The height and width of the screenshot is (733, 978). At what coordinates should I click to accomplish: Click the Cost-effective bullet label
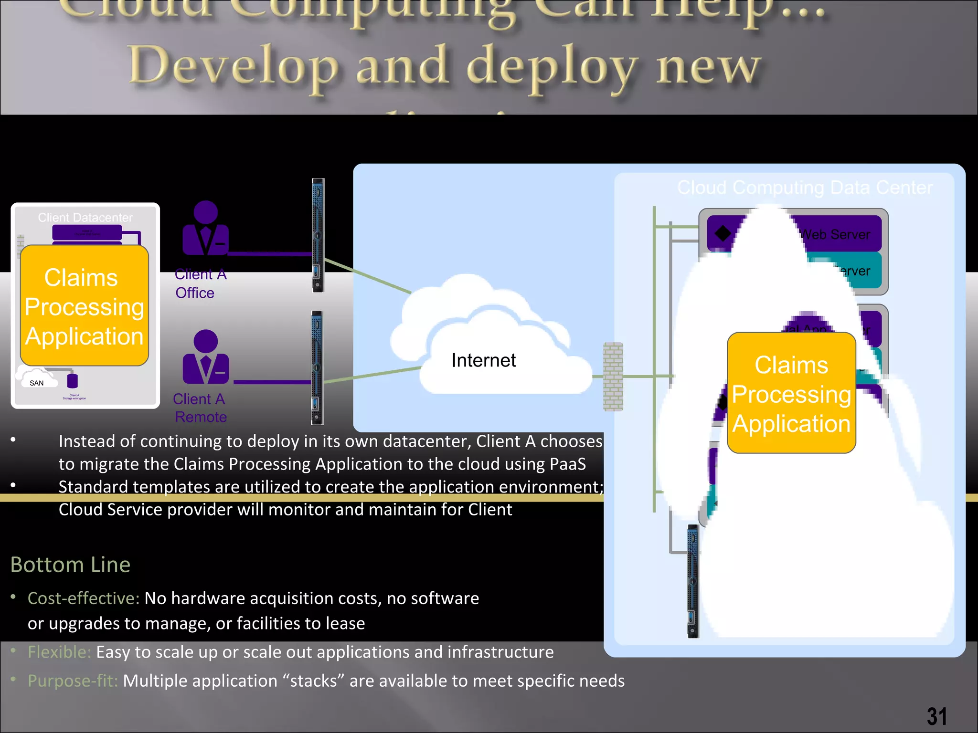84,598
